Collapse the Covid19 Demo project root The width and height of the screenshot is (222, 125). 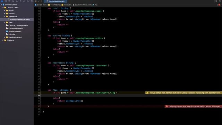pos(1,5)
